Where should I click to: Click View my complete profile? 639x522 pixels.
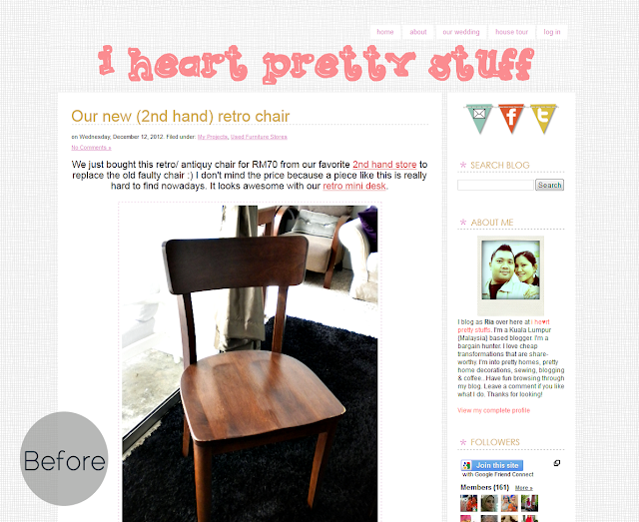coord(493,410)
